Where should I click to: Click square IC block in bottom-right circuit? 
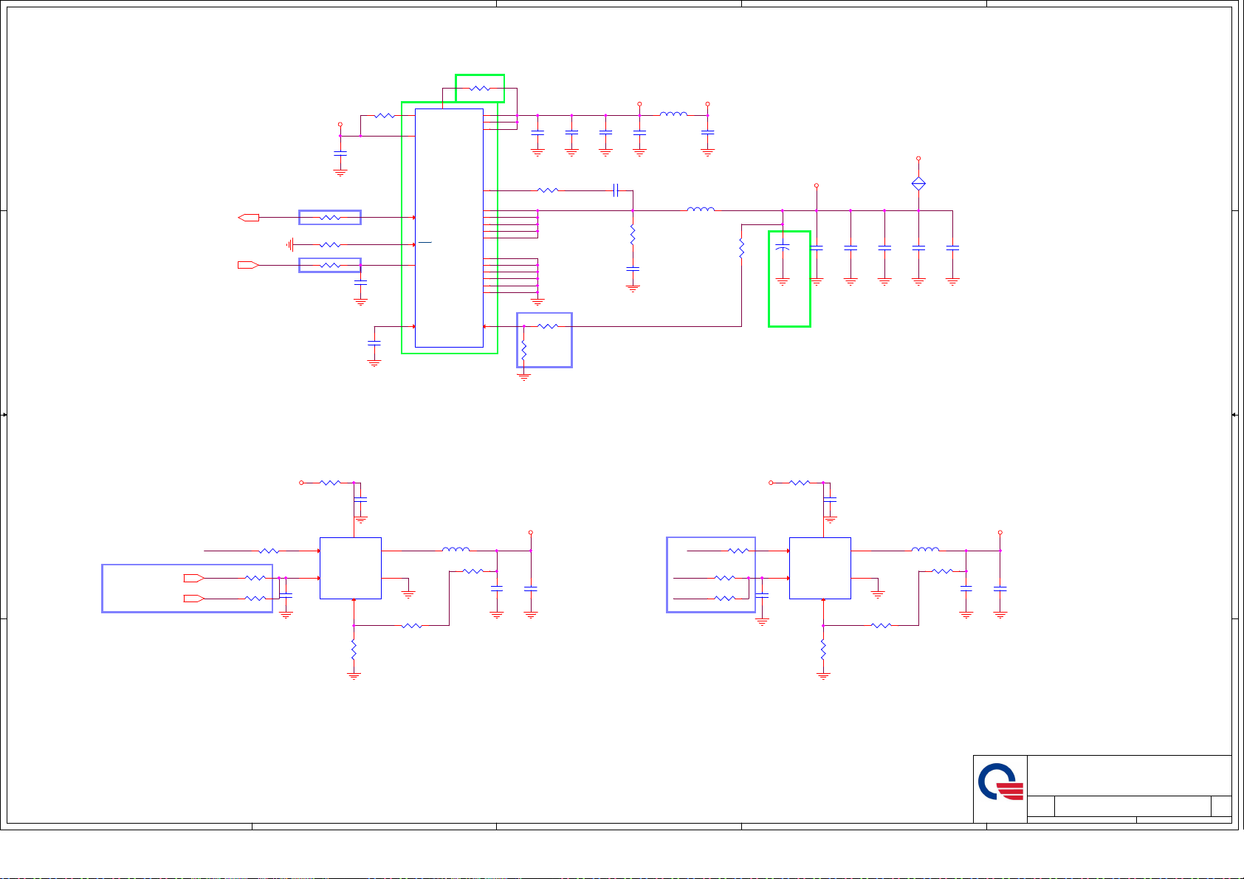(820, 568)
